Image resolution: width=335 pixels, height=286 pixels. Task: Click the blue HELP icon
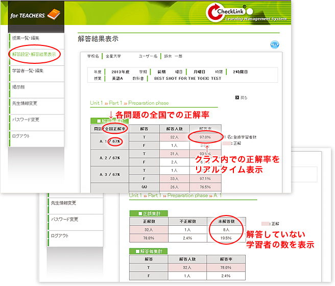pyautogui.click(x=275, y=44)
